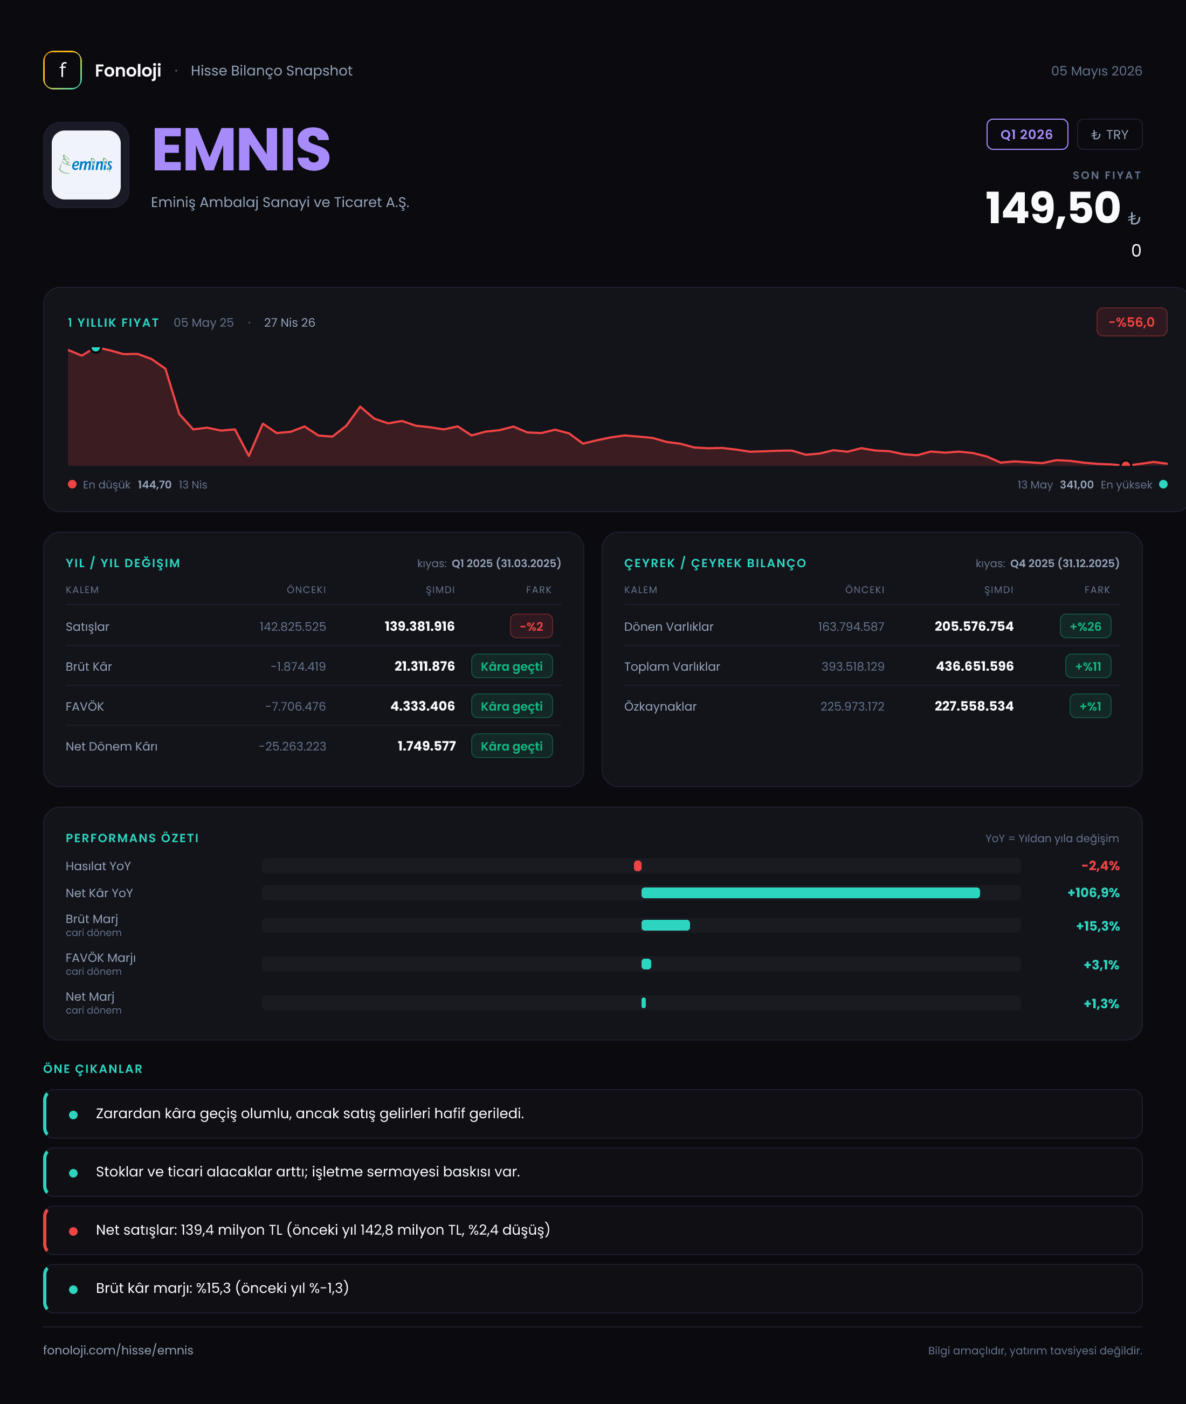This screenshot has width=1186, height=1404.
Task: Click the 341,00 highest price value
Action: point(1077,485)
